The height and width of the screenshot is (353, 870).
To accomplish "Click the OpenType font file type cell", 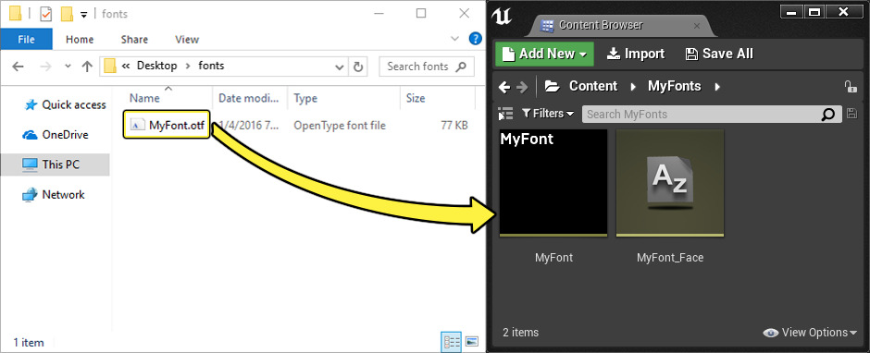I will pos(340,126).
